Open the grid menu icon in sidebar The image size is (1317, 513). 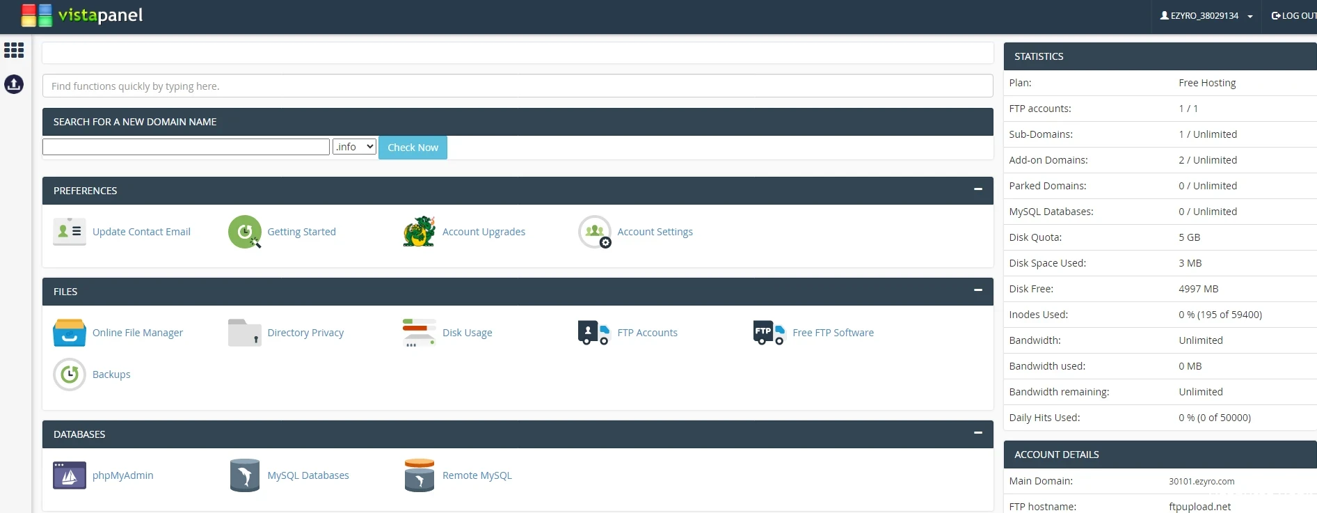[14, 50]
